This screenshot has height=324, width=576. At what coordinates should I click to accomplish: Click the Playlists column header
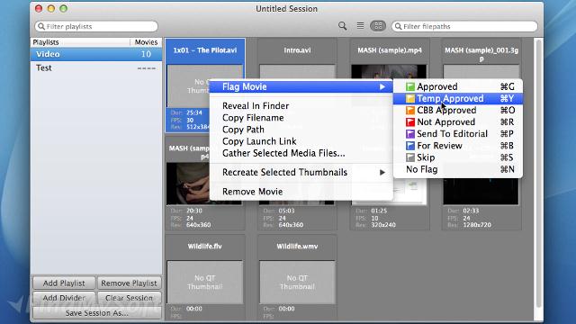80,42
